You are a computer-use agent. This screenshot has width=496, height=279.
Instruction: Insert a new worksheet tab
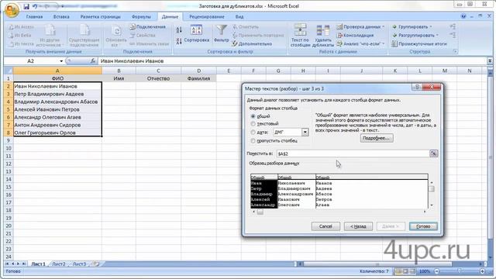click(x=96, y=263)
